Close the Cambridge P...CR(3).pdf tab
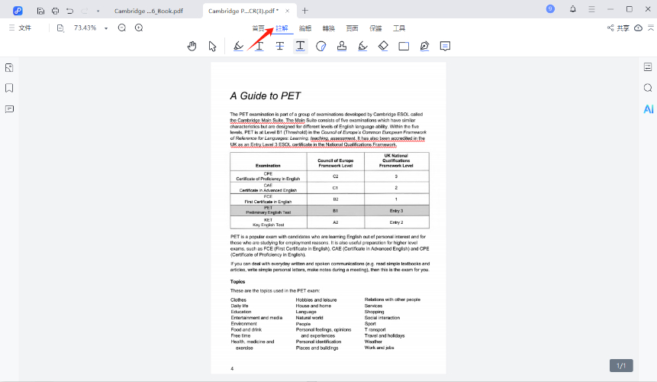Viewport: 657px width, 382px height. coord(287,11)
